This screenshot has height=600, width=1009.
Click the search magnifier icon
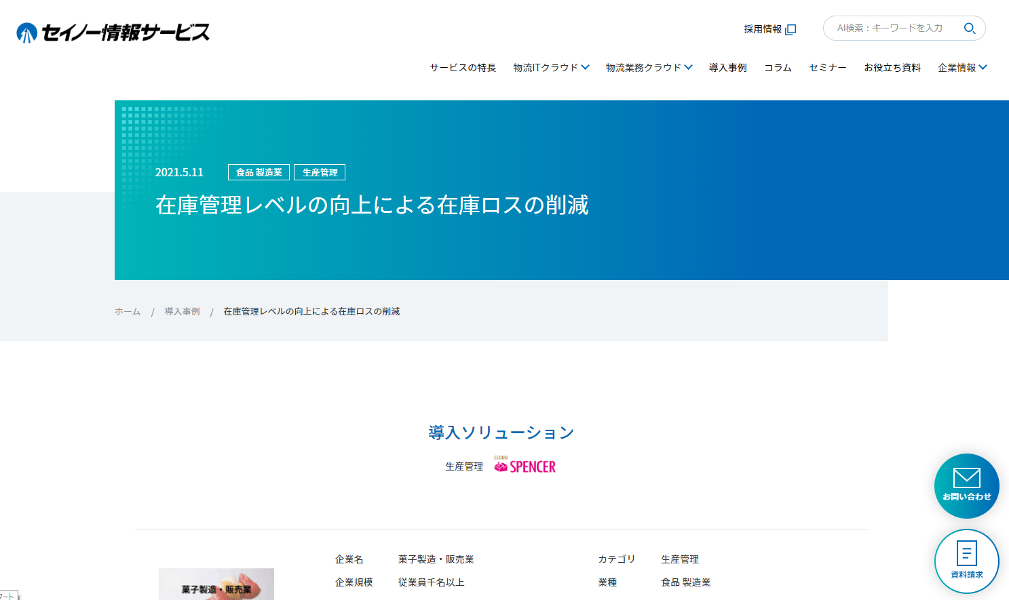tap(970, 28)
